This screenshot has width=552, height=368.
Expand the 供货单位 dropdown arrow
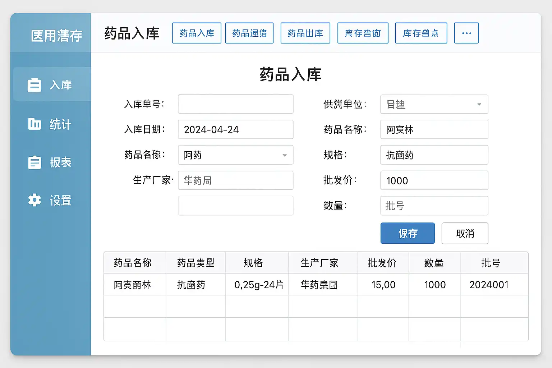479,105
